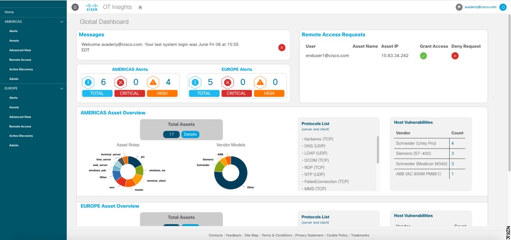The image size is (511, 240).
Task: Click AMERICAS high alerts warning icon
Action: (x=153, y=82)
